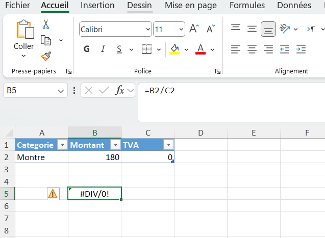Click the borders icon
The width and height of the screenshot is (325, 238).
[x=146, y=49]
